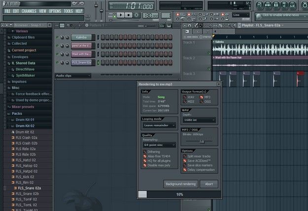Viewport: 308px width, 211px height.
Task: Click the Background rendering button
Action: (180, 184)
